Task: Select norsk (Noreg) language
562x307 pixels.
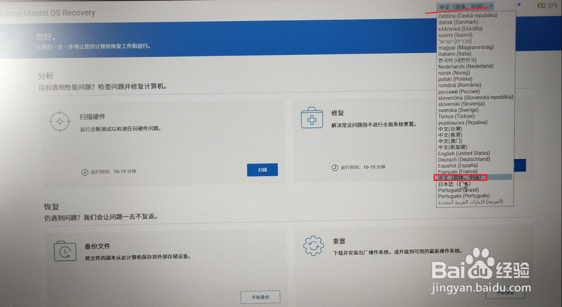Action: point(454,73)
